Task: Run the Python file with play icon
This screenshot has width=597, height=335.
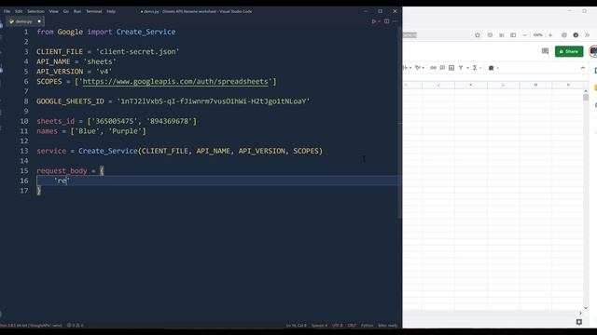Action: (x=374, y=21)
